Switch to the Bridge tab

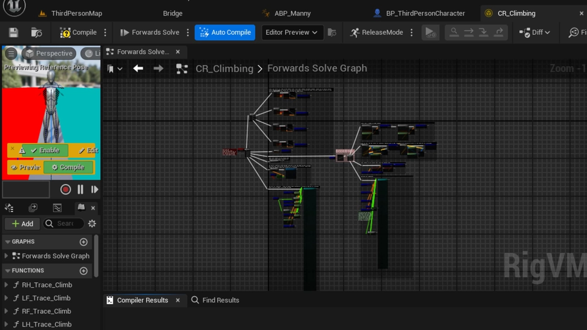tap(172, 13)
